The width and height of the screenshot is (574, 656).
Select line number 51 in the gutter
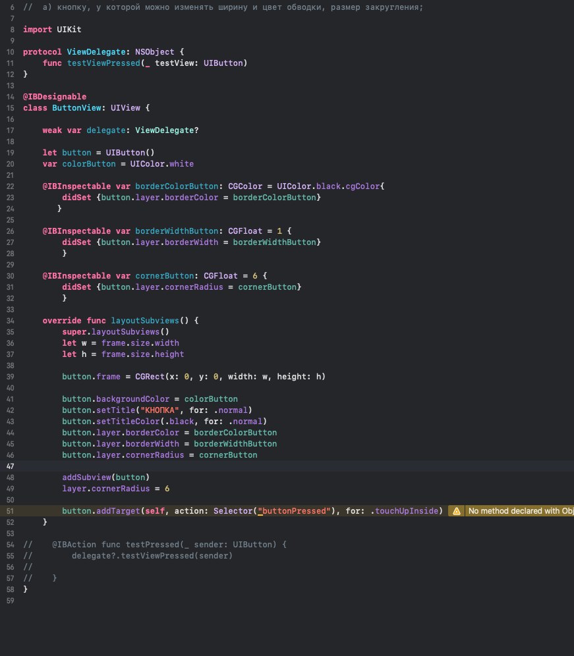click(x=10, y=511)
